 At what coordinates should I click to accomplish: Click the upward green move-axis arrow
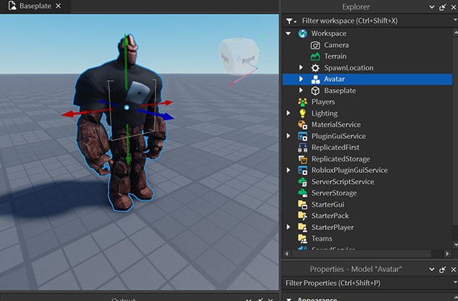[126, 62]
